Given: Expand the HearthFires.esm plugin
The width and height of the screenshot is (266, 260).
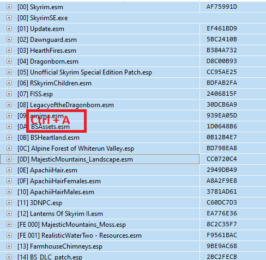Looking at the screenshot, I should (x=9, y=51).
